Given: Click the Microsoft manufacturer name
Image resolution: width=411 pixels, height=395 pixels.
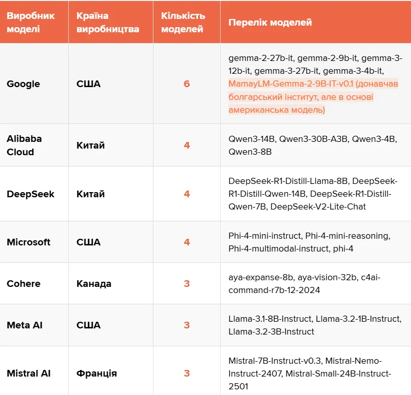Looking at the screenshot, I should click(x=29, y=242).
